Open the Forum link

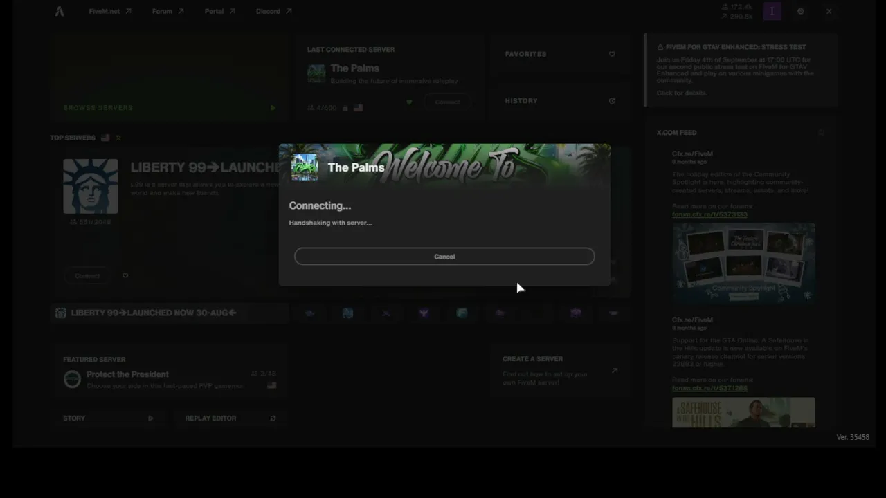(x=168, y=11)
